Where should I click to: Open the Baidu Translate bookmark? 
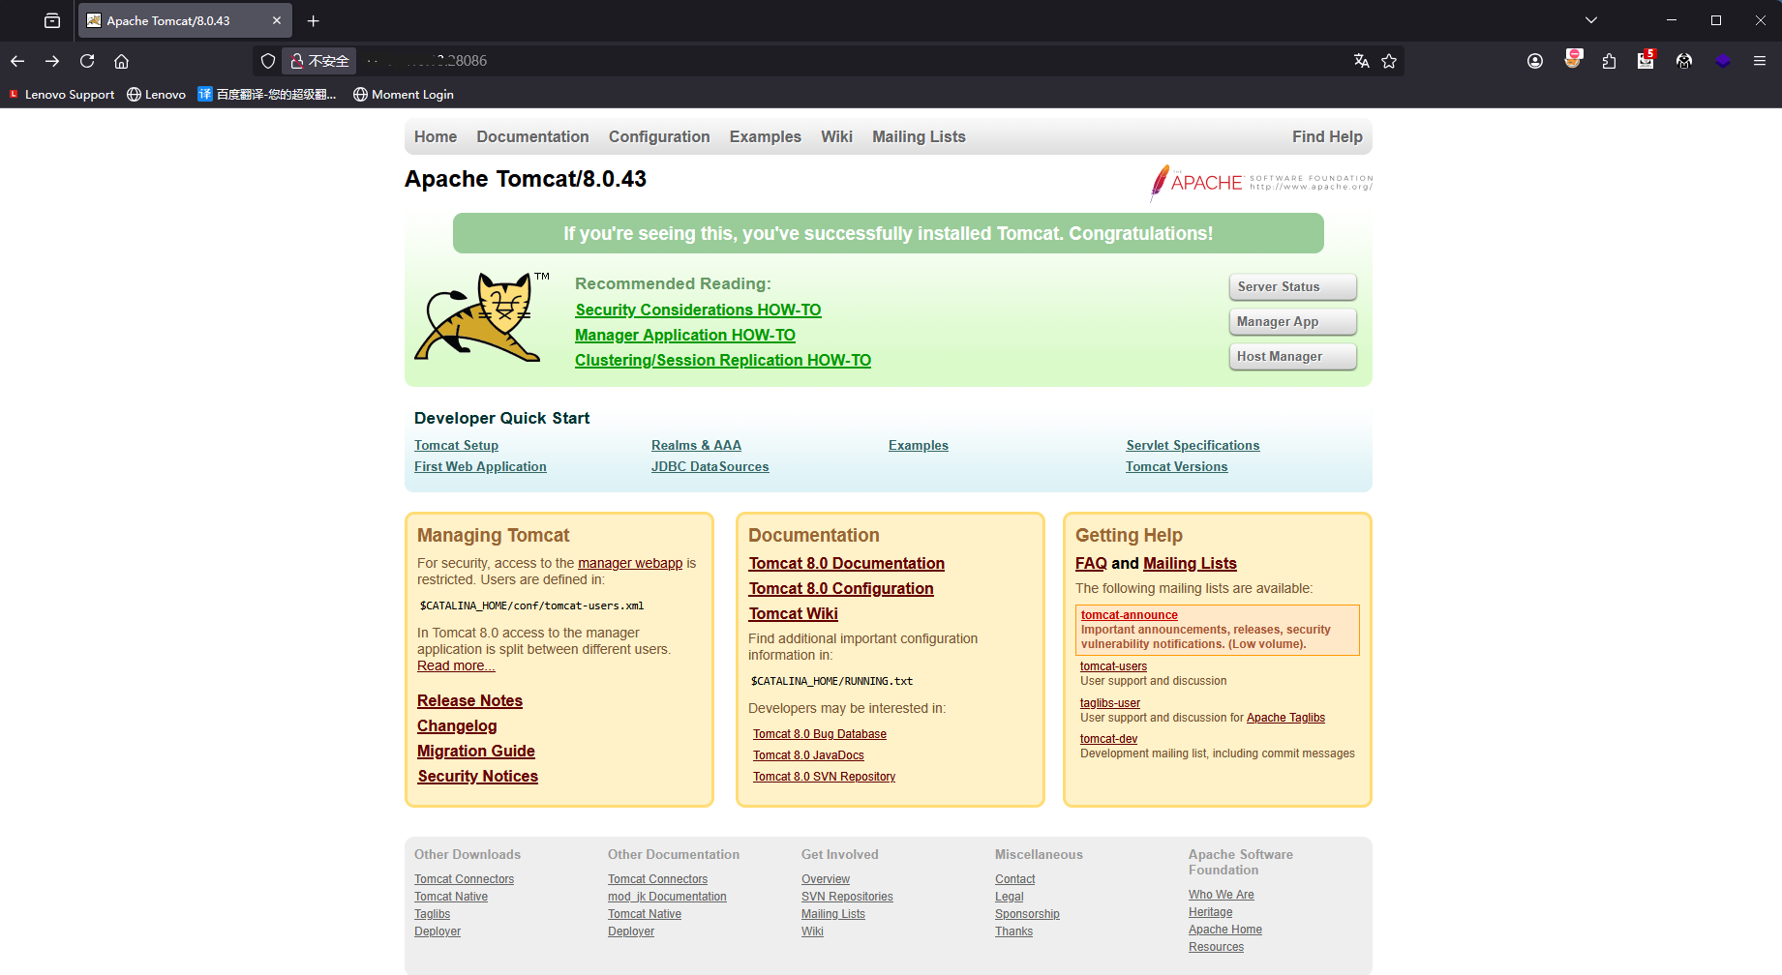[267, 94]
